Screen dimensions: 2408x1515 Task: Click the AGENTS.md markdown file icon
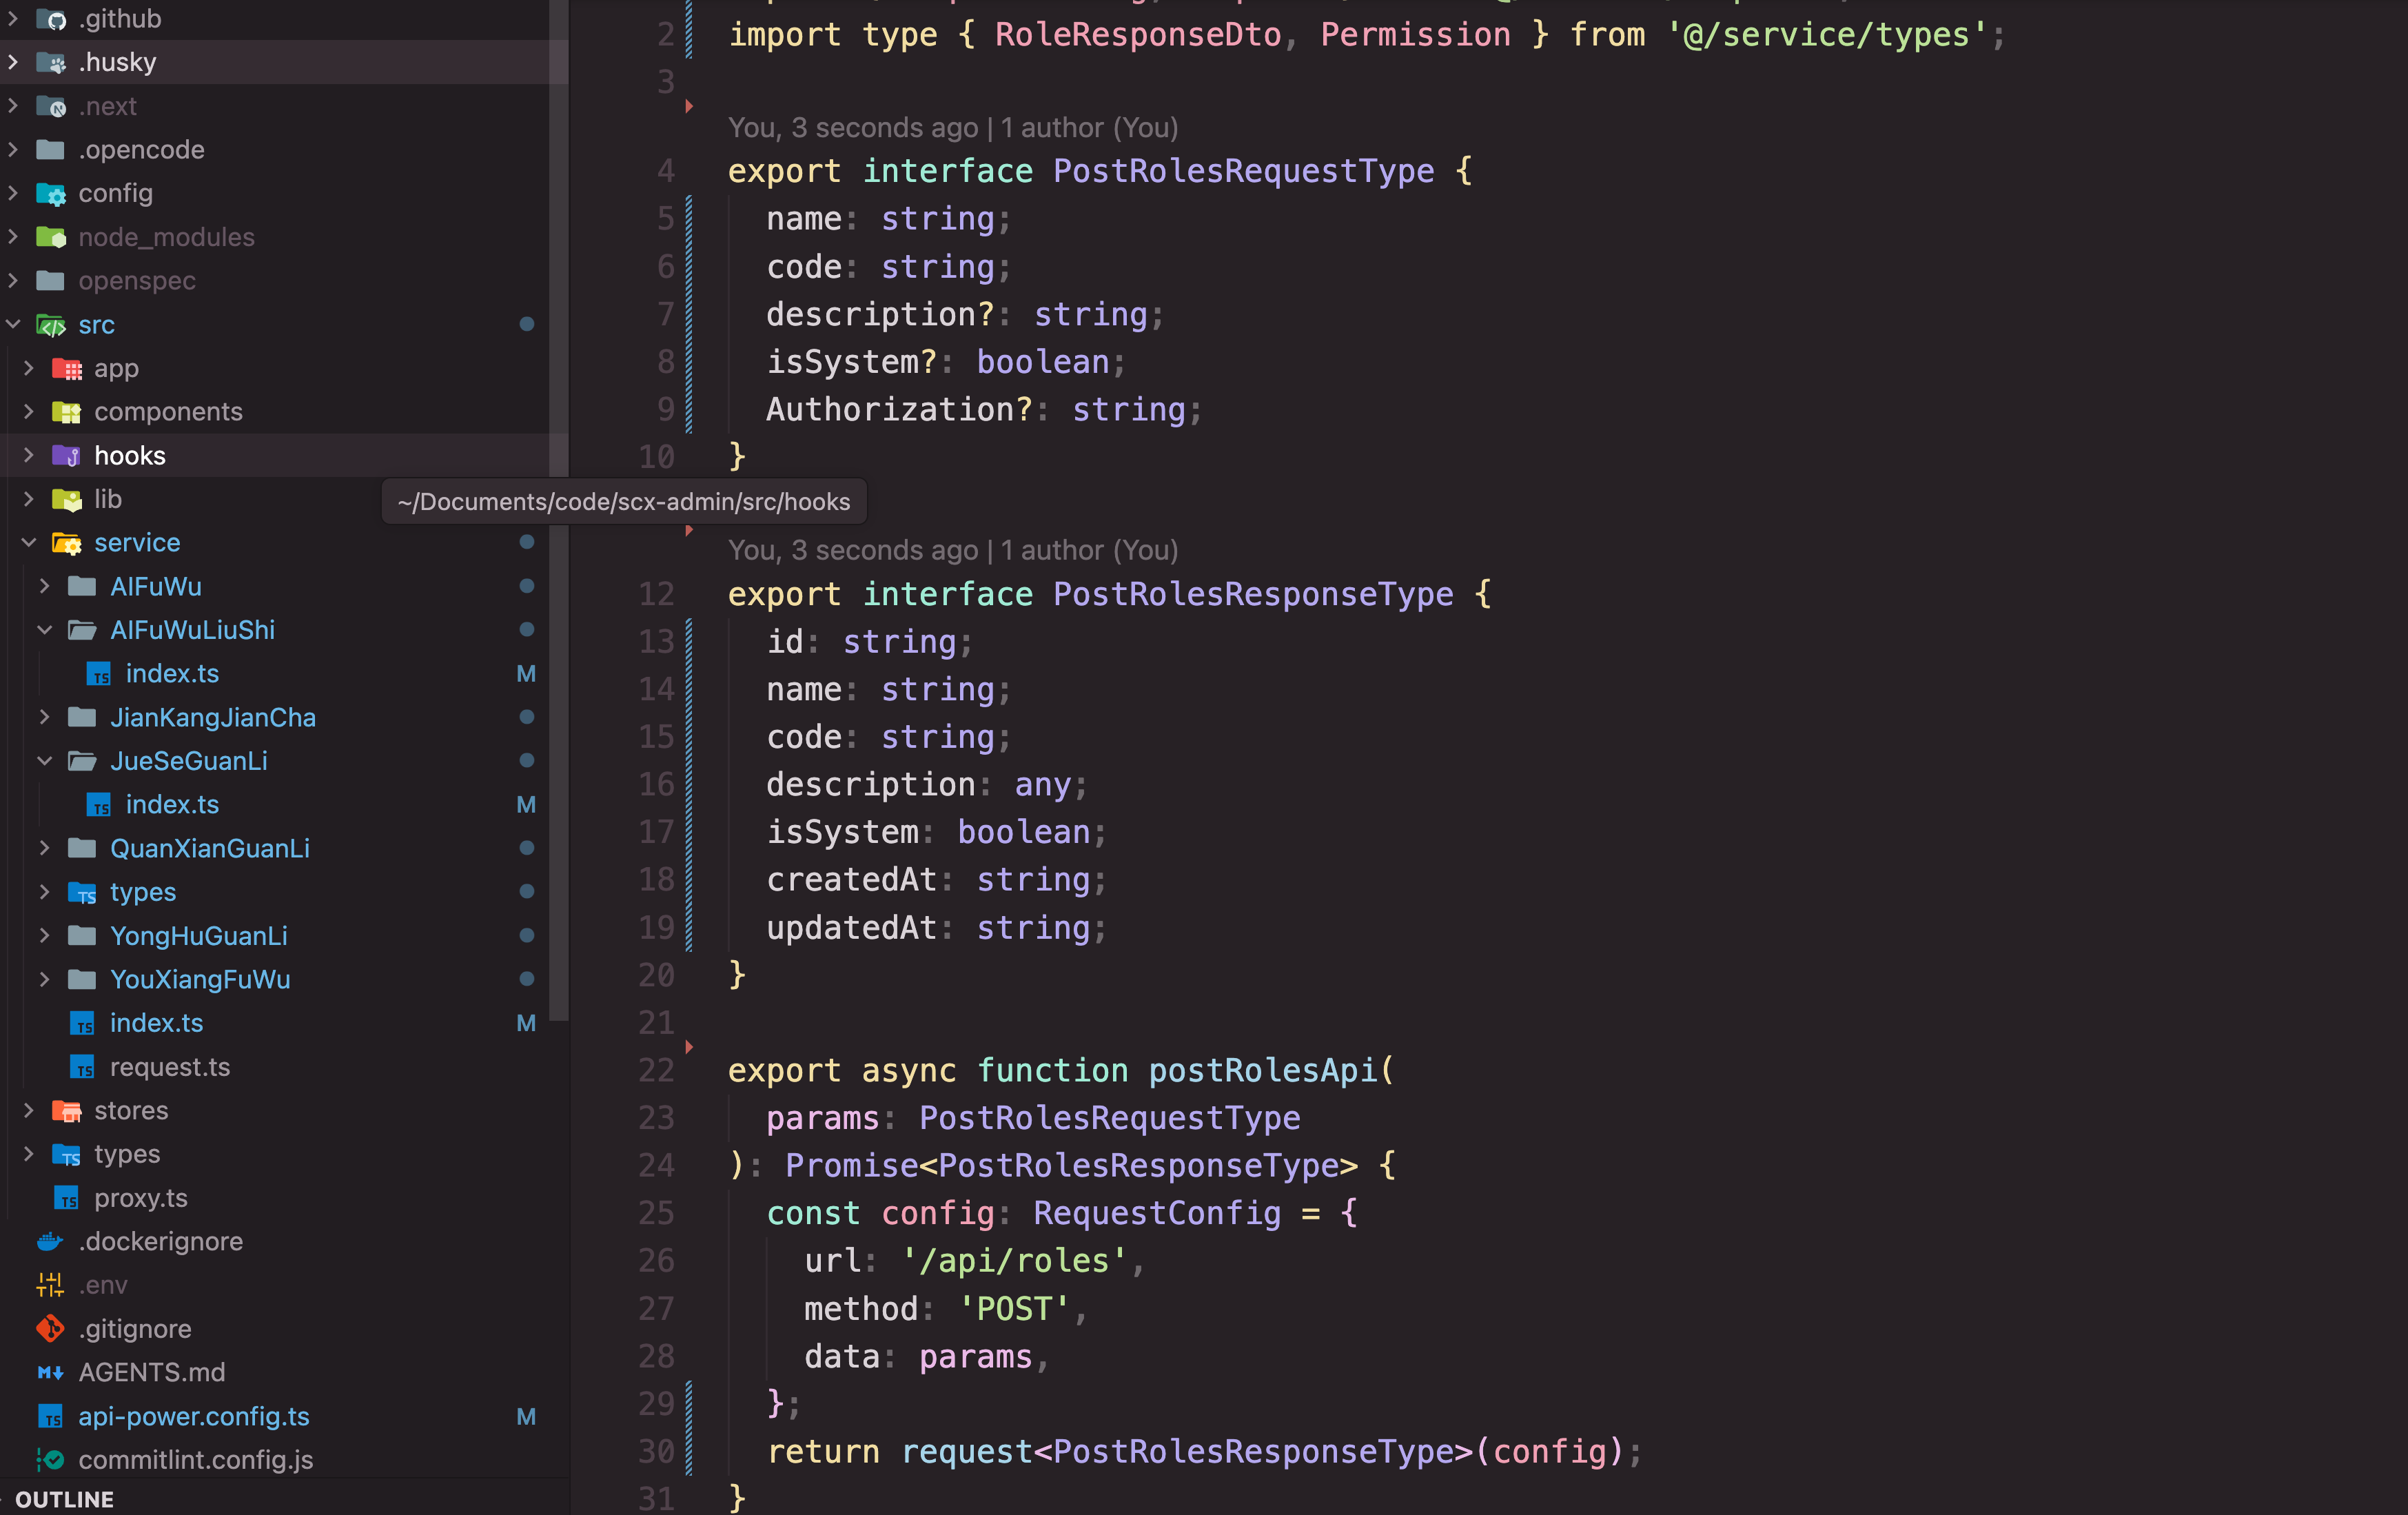[x=50, y=1372]
